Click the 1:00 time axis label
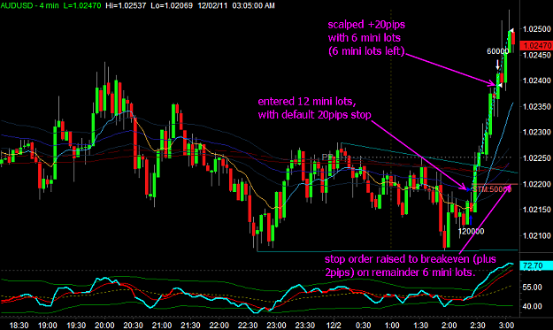553x330 pixels. click(392, 325)
